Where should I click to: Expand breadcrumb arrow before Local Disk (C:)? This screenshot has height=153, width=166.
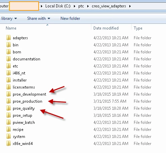[x=42, y=6]
